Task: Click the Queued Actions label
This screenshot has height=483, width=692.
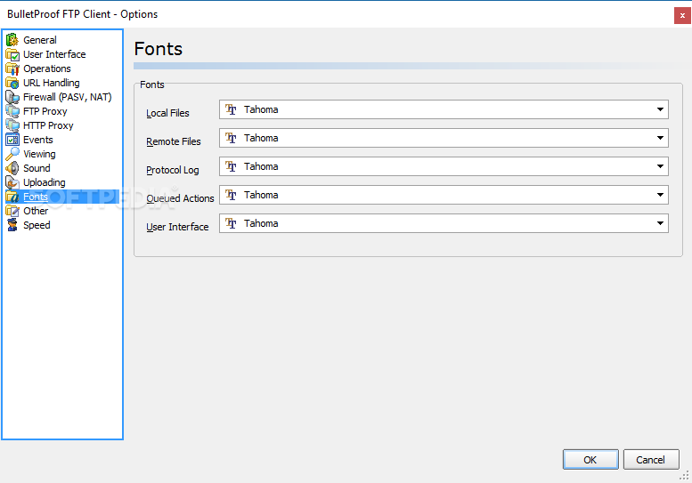Action: (x=180, y=198)
